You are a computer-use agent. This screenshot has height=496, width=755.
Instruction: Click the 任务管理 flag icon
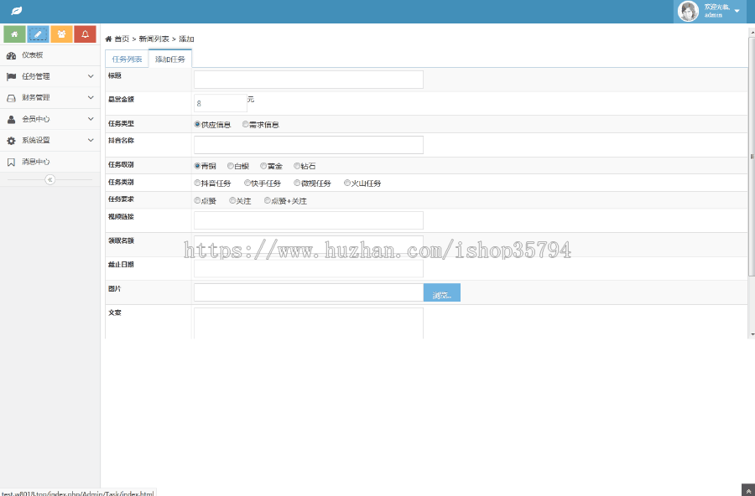click(11, 76)
